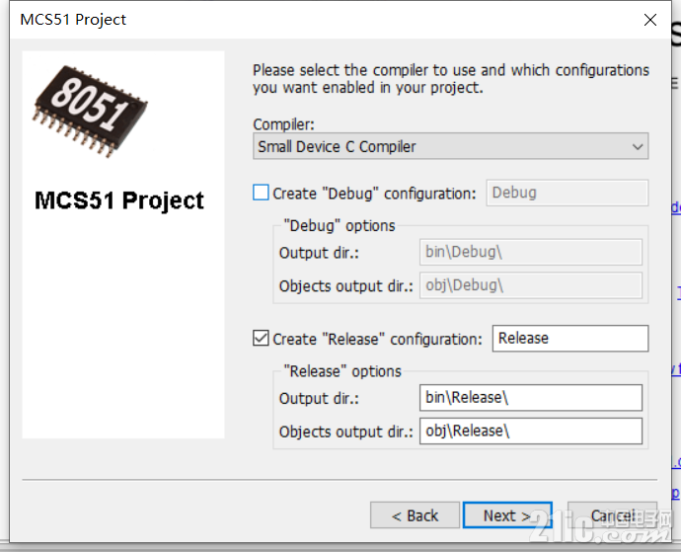This screenshot has width=681, height=552.
Task: Edit the Release Output dir field
Action: (531, 397)
